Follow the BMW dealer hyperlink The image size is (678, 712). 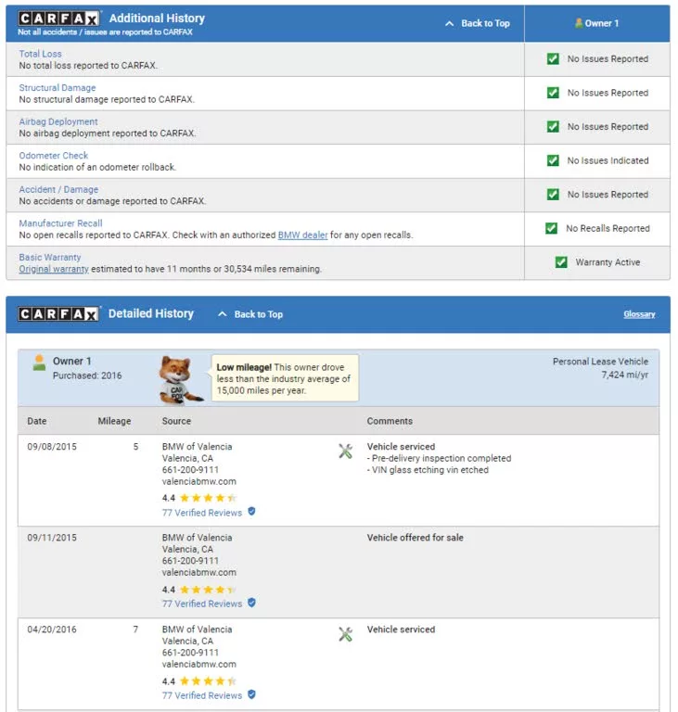click(302, 235)
